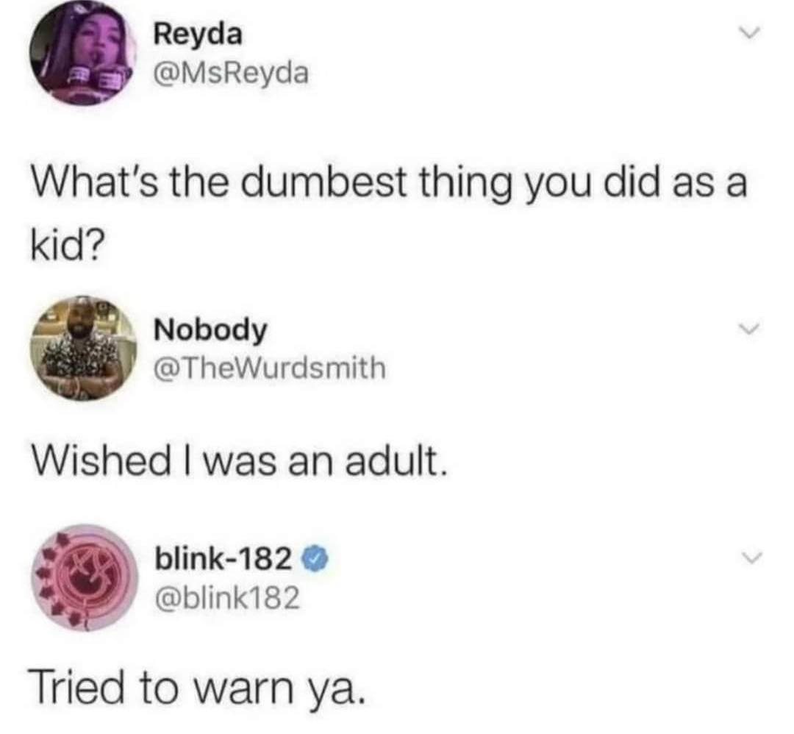Image resolution: width=794 pixels, height=734 pixels.
Task: Open the tweet "What's the dumbest thing you did"
Action: click(389, 216)
